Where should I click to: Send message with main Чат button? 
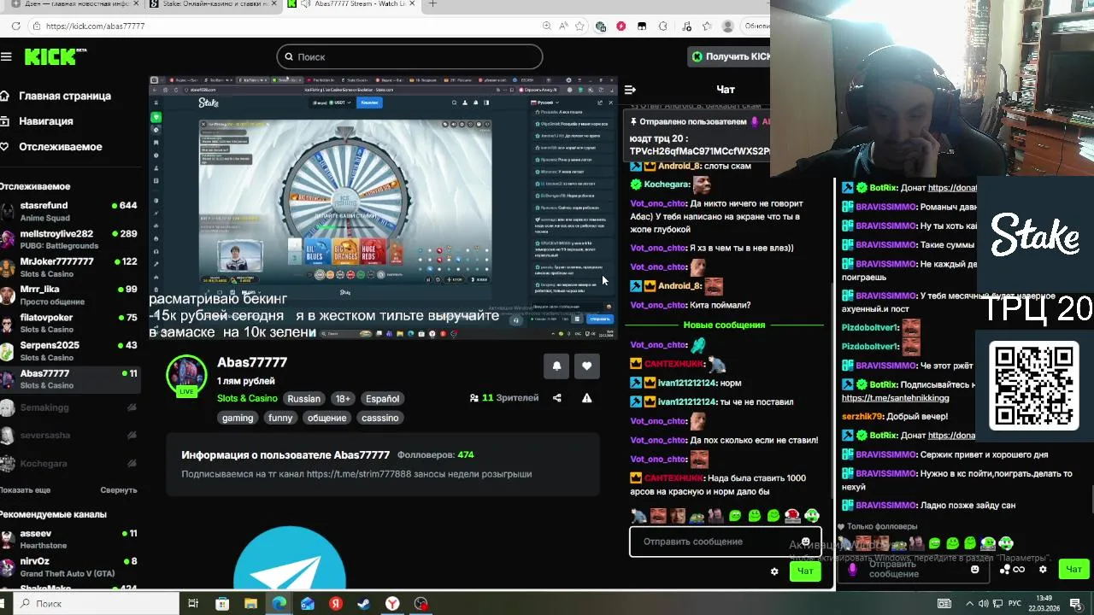point(805,571)
